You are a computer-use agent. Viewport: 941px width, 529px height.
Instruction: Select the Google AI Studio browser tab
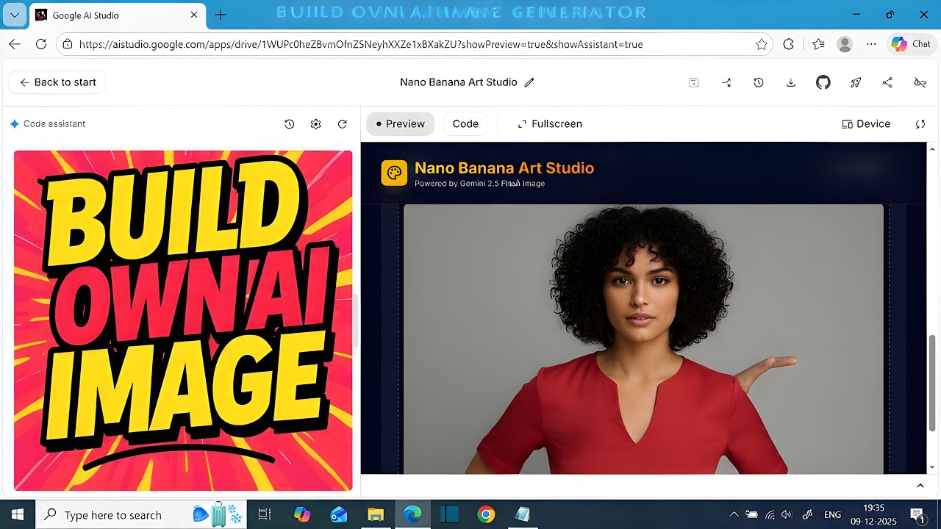click(x=118, y=15)
